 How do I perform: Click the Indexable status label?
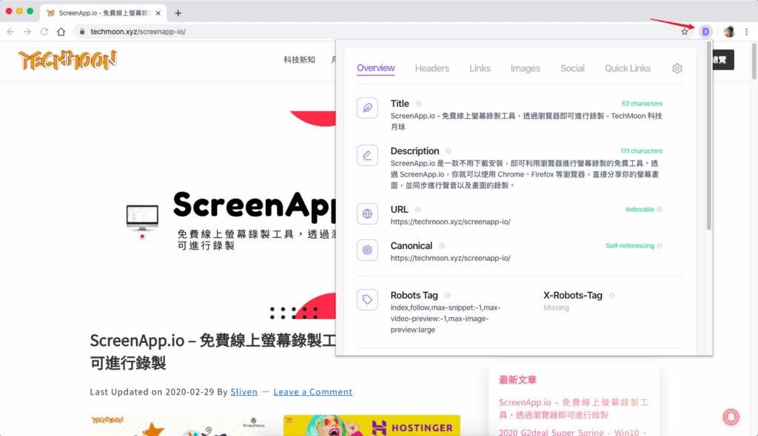tap(640, 210)
